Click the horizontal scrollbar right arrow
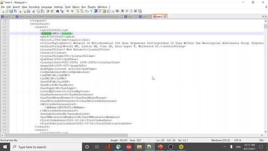268x151 pixels. pos(262,135)
